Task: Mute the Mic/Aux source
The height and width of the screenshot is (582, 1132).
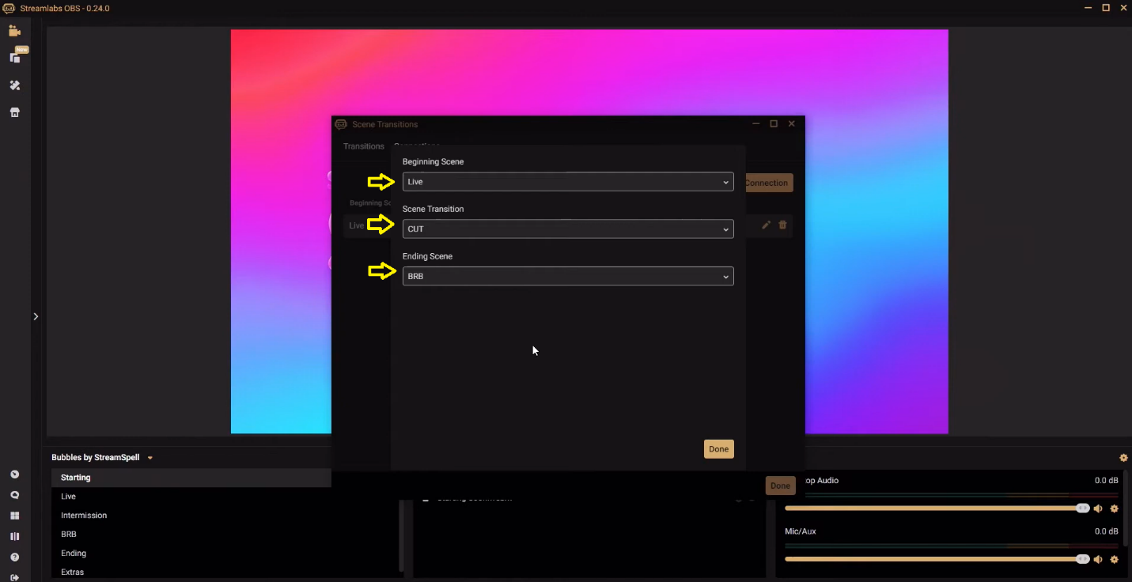Action: pos(1098,559)
